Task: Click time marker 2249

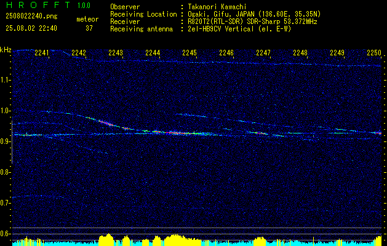Action: (x=337, y=52)
